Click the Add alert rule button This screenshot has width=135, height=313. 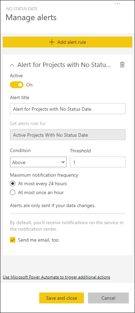(67, 42)
